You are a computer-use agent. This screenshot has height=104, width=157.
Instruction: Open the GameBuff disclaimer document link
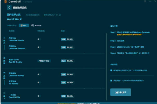click(133, 80)
